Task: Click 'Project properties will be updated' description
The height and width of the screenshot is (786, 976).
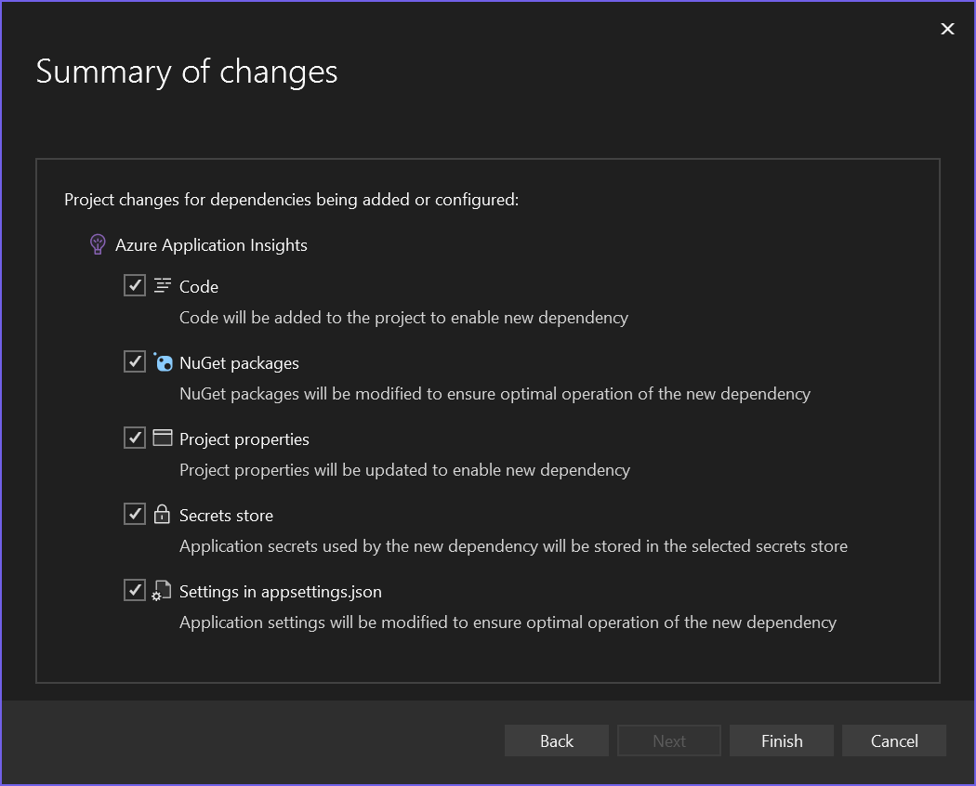Action: point(404,470)
